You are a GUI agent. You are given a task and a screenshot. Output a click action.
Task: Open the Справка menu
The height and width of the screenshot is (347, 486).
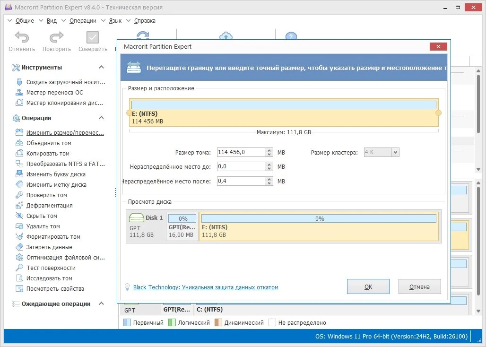(x=145, y=21)
